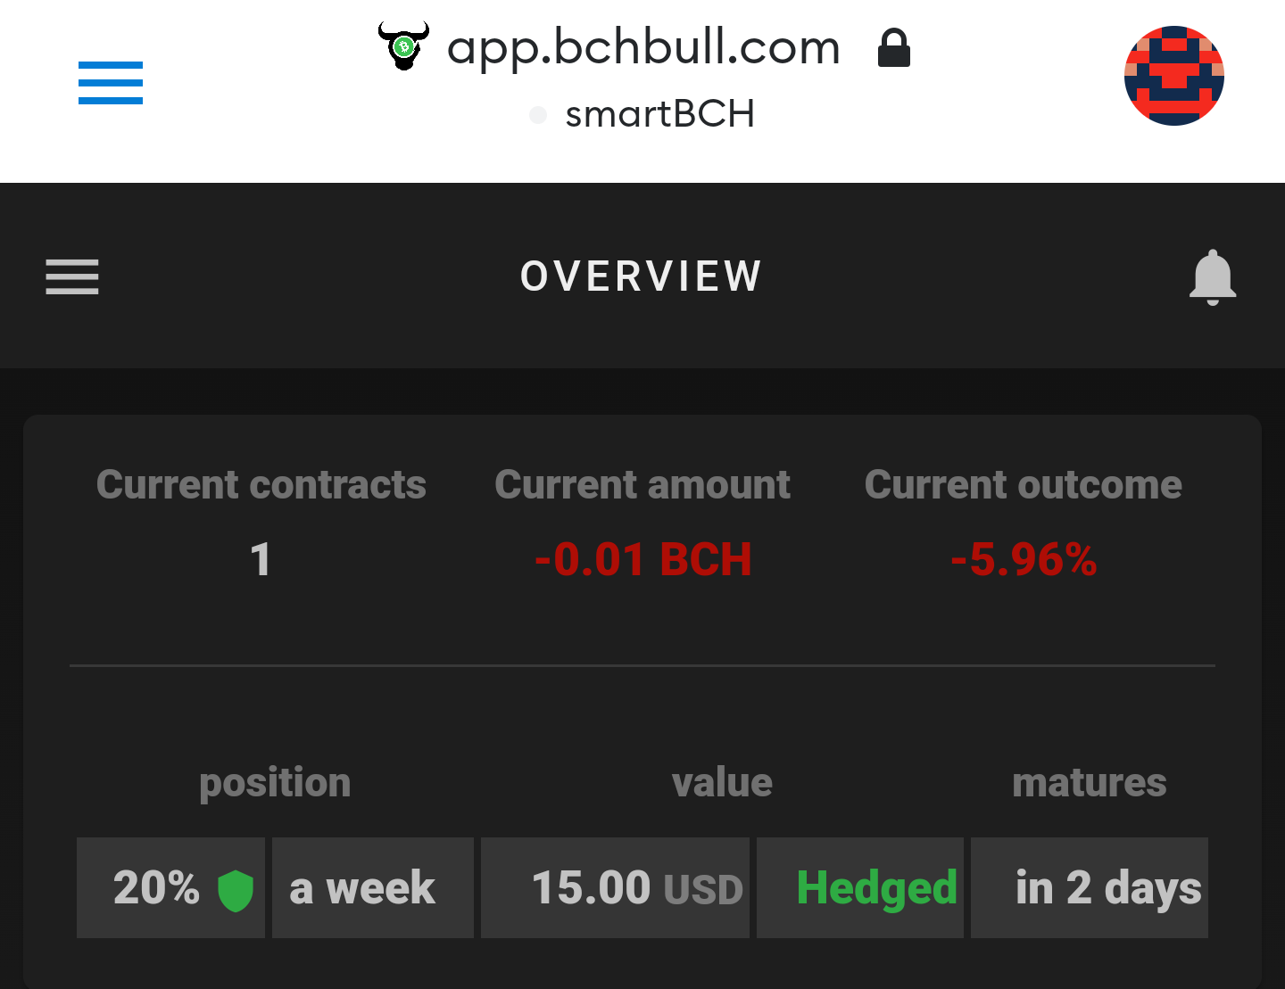This screenshot has width=1285, height=989.
Task: Select the 15.00 USD value cell
Action: tap(615, 887)
